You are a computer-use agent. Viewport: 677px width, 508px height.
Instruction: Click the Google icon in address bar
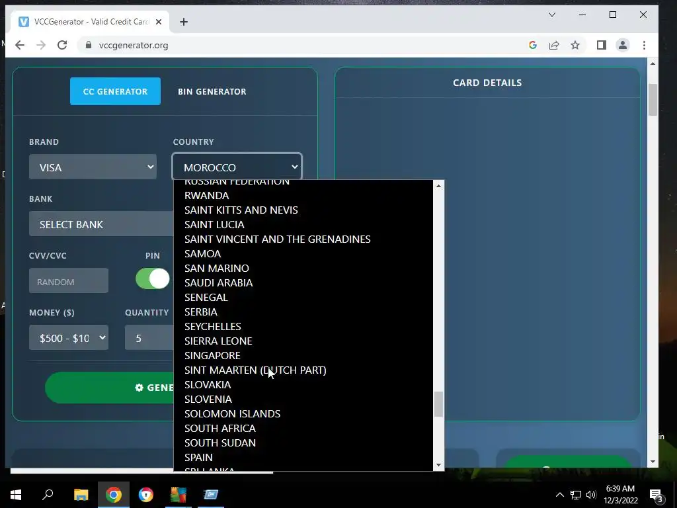[533, 46]
